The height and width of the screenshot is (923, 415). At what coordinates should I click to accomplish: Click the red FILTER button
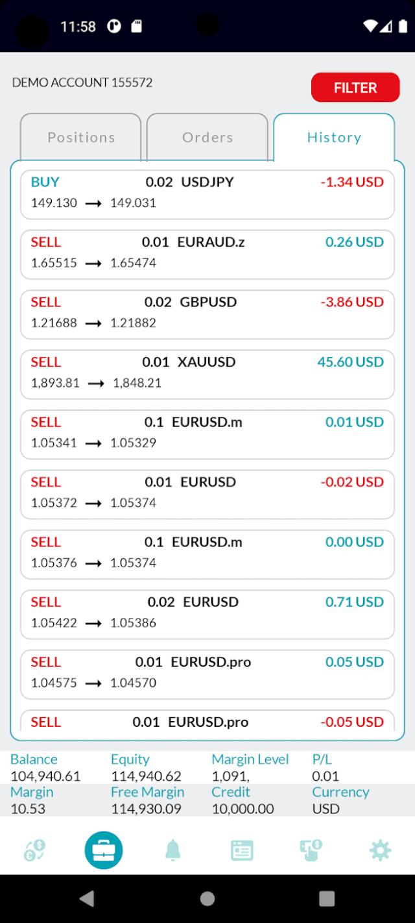point(355,88)
